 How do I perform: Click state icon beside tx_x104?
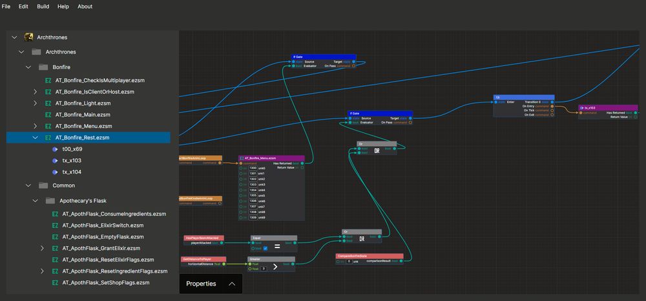point(55,172)
